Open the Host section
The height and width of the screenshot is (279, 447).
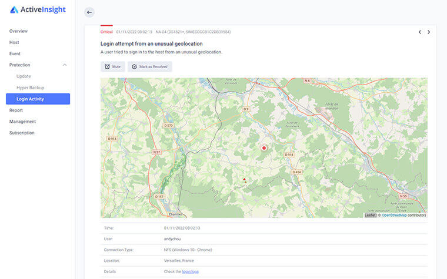coord(14,42)
